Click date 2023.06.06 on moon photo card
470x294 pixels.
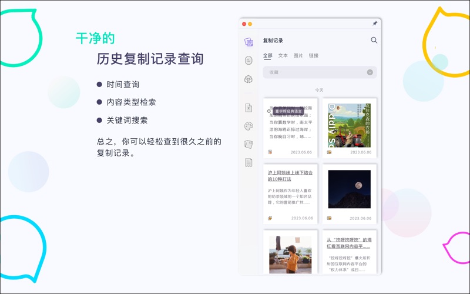pos(361,218)
